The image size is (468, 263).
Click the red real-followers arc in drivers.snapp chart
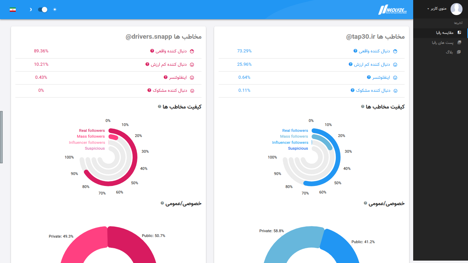[x=135, y=158]
